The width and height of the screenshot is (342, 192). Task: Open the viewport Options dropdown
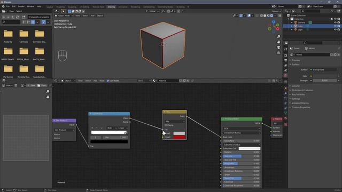276,11
